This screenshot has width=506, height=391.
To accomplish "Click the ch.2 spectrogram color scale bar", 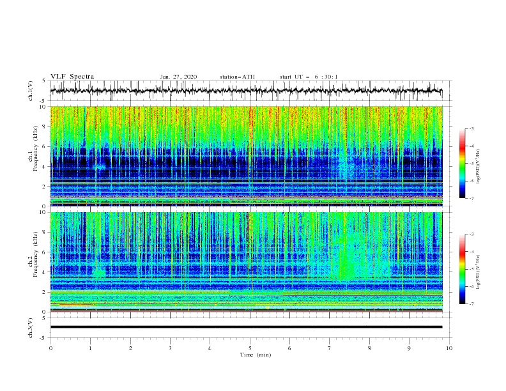I will coord(462,269).
